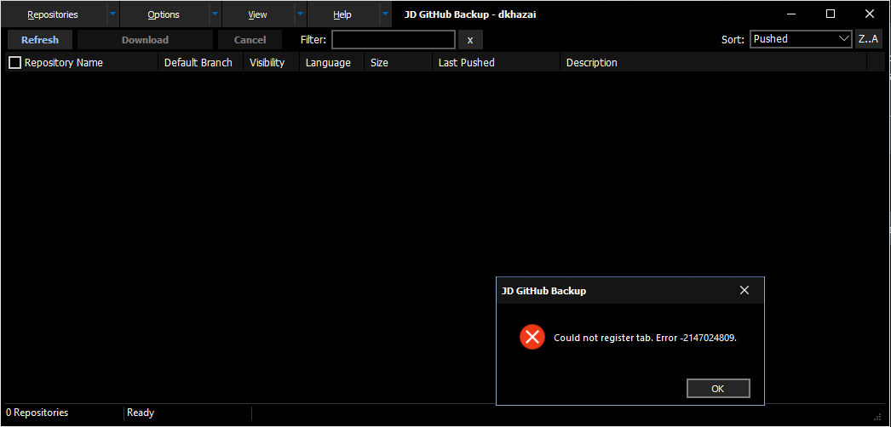Screen dimensions: 891x427
Task: Tick the select-all checkbox beside Repository Name
Action: [x=14, y=62]
